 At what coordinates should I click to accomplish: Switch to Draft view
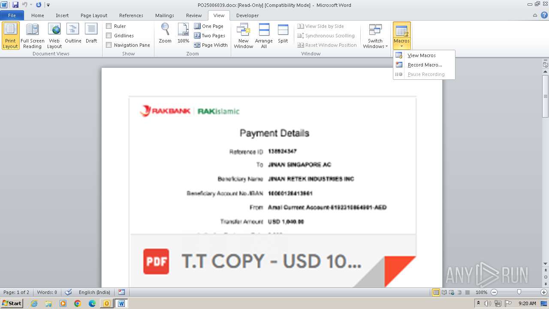(91, 33)
